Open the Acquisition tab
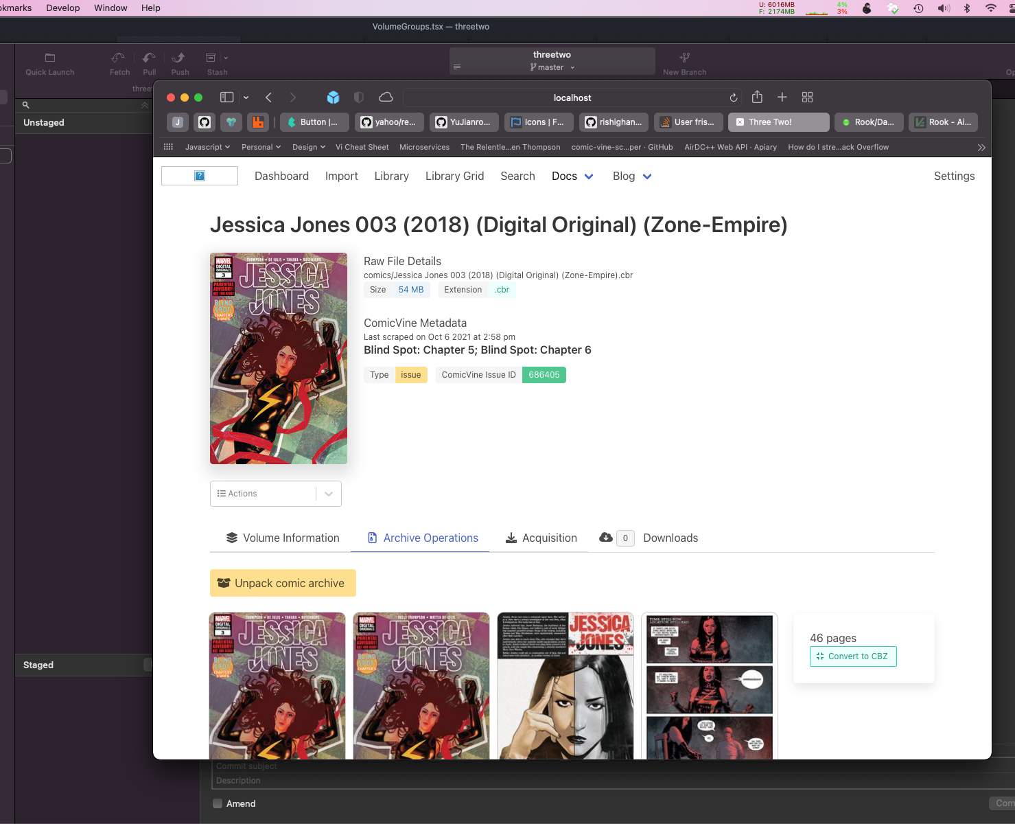The height and width of the screenshot is (824, 1015). pos(541,538)
